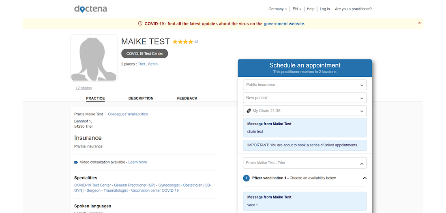Go to the Trier location link
446x213 pixels.
(142, 64)
